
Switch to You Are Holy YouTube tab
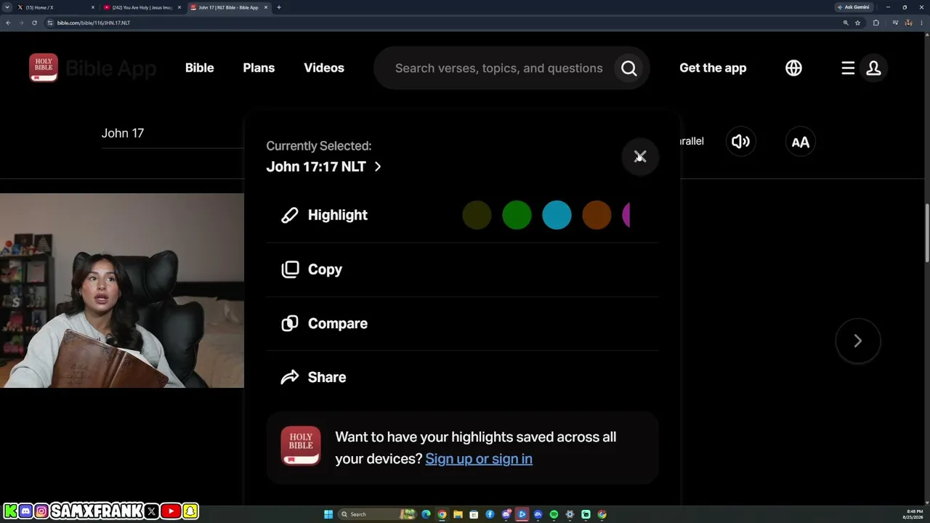142,7
